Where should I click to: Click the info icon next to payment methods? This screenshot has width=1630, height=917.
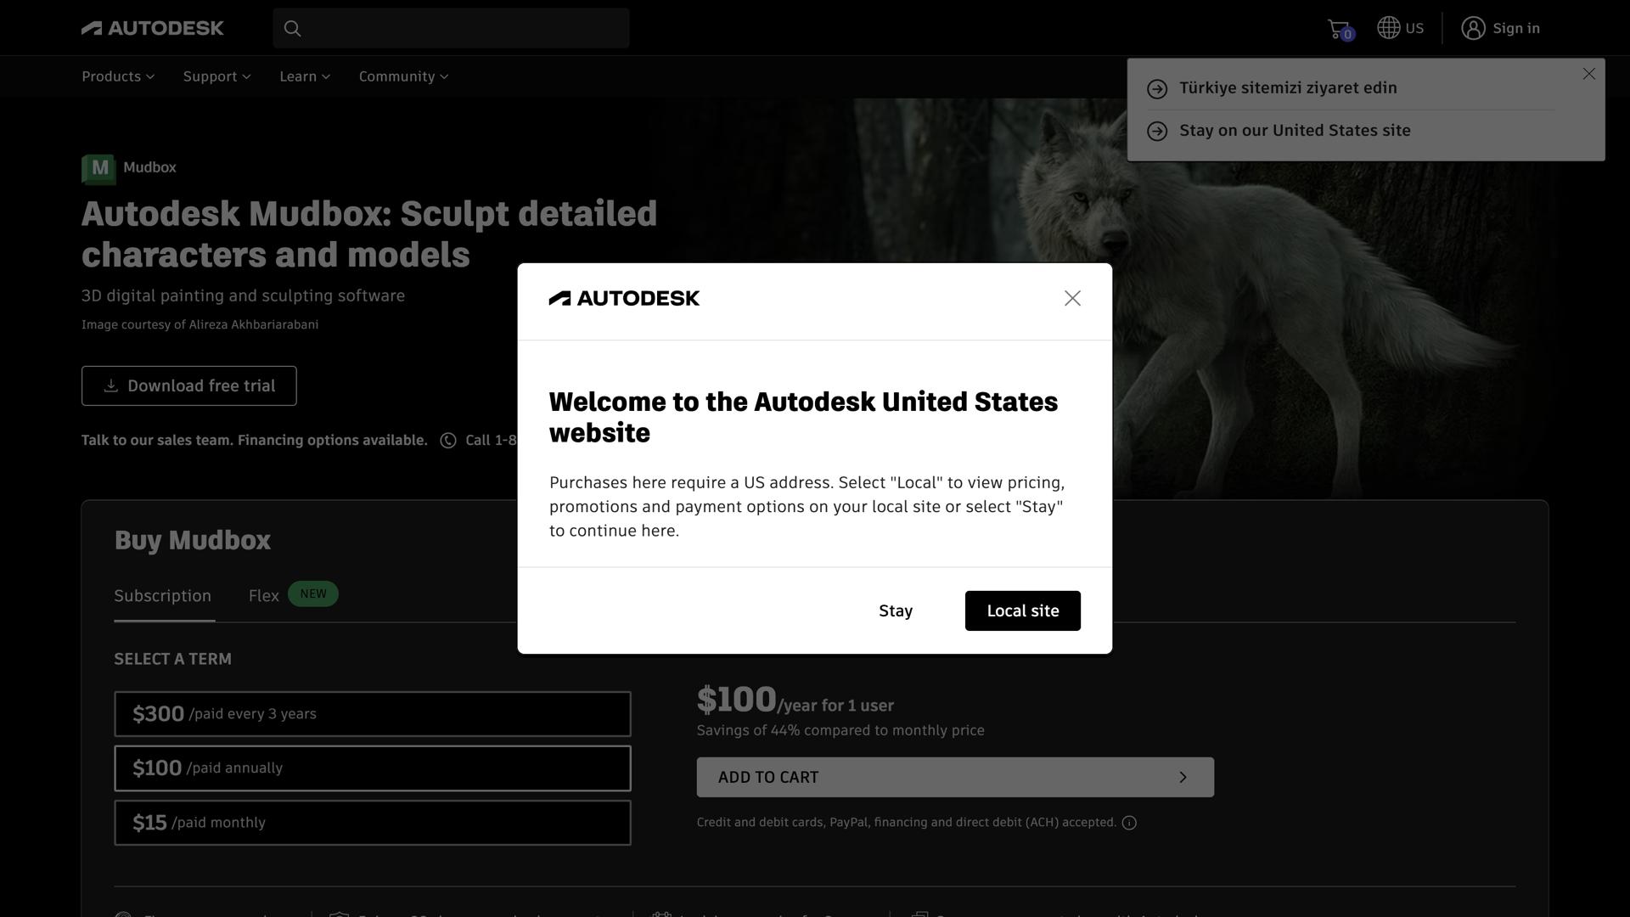[1128, 822]
